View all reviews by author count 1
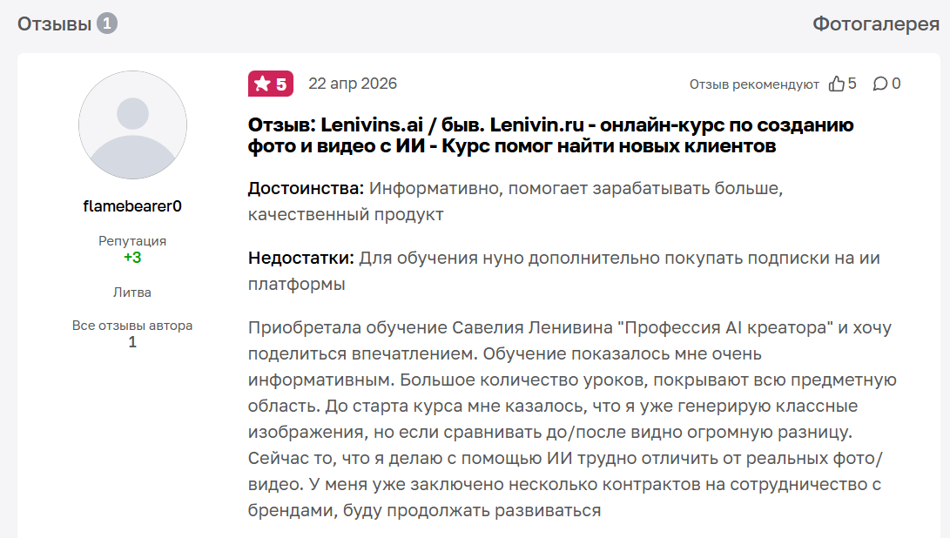Image resolution: width=950 pixels, height=538 pixels. tap(132, 342)
